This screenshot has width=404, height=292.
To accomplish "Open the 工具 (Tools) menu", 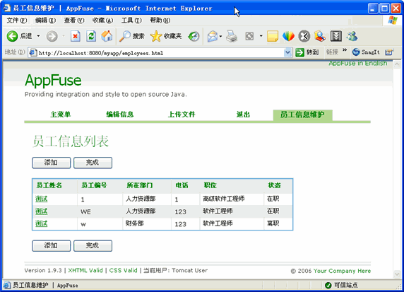I will [131, 21].
